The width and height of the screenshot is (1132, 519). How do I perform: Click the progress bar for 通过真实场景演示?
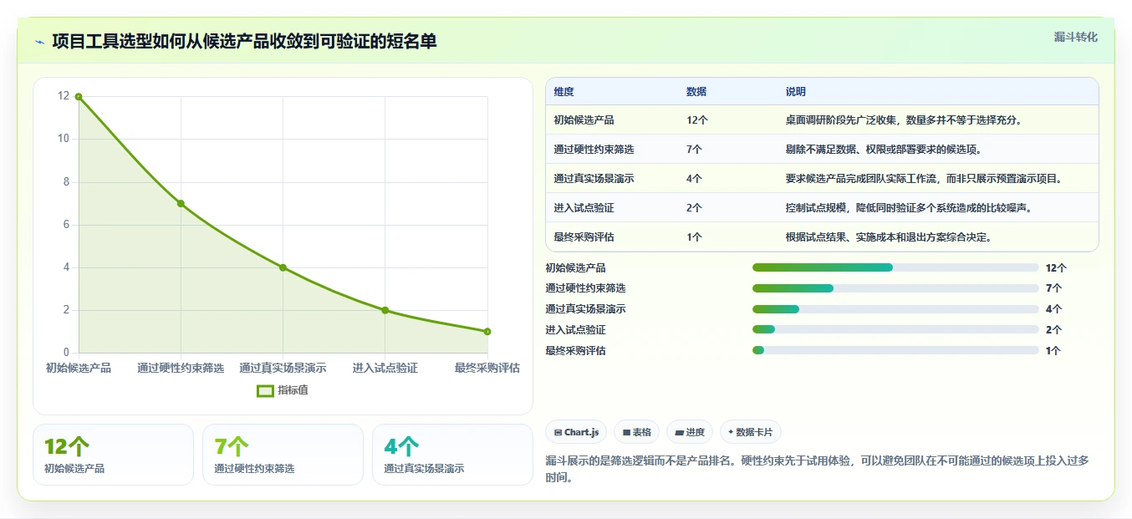pos(895,309)
